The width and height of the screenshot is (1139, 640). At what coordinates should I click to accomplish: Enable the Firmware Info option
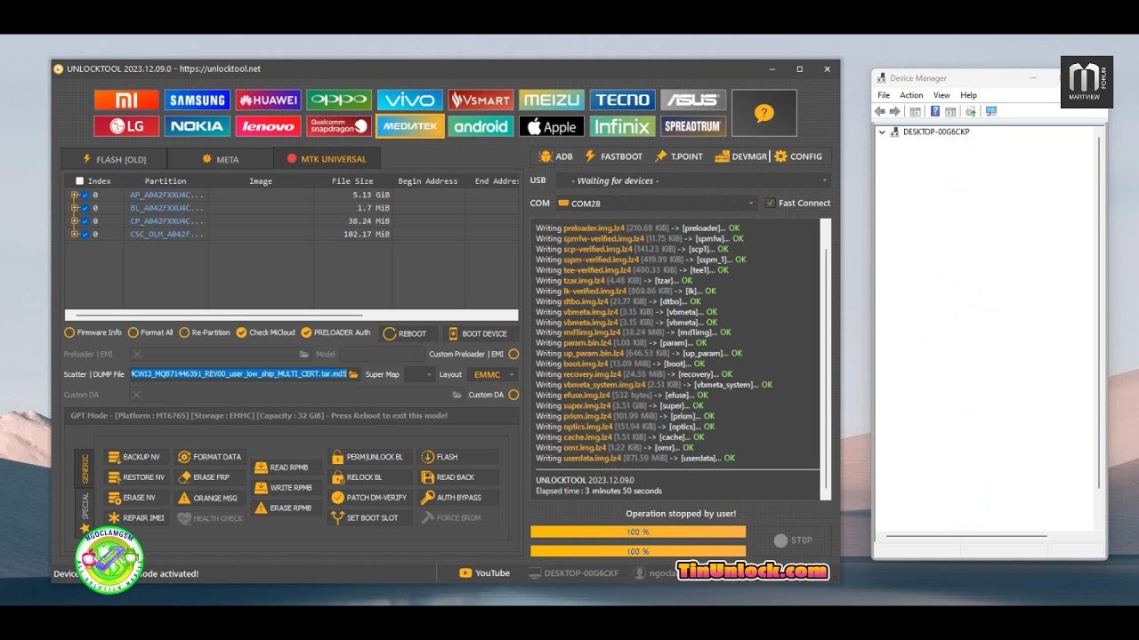[x=93, y=332]
